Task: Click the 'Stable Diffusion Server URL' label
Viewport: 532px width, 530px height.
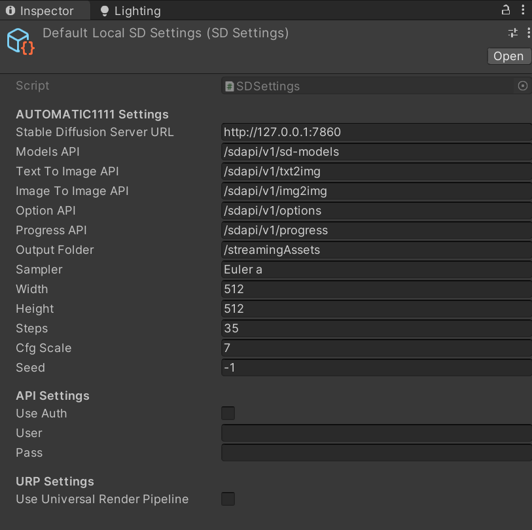Action: point(95,132)
